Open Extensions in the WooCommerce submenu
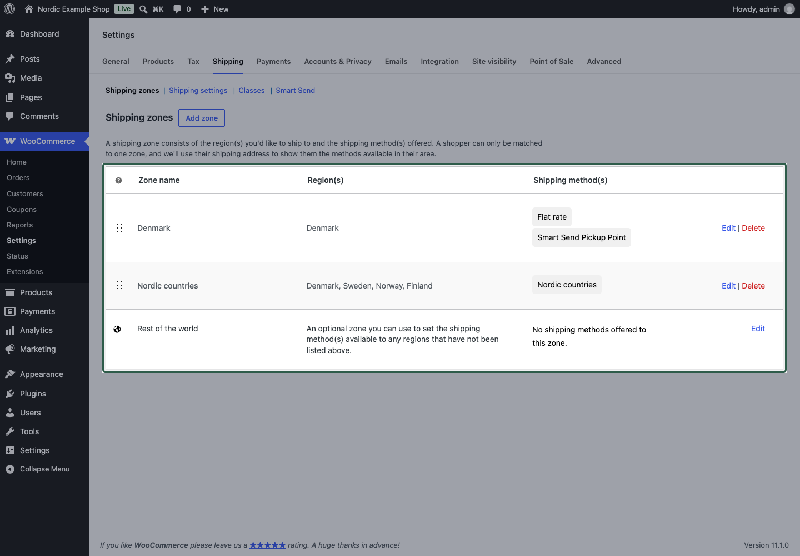Screen dimensions: 800x556 [x=25, y=272]
